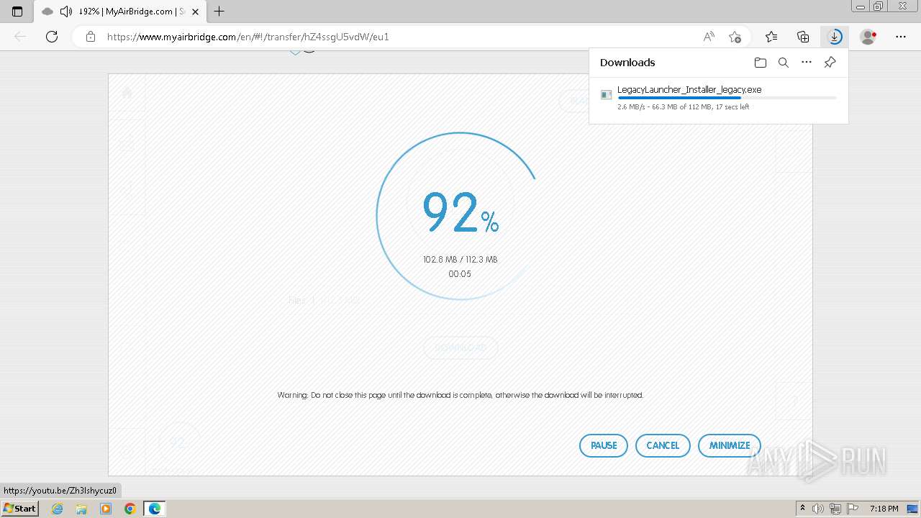The width and height of the screenshot is (921, 518).
Task: Show hidden system tray icons
Action: [x=802, y=509]
